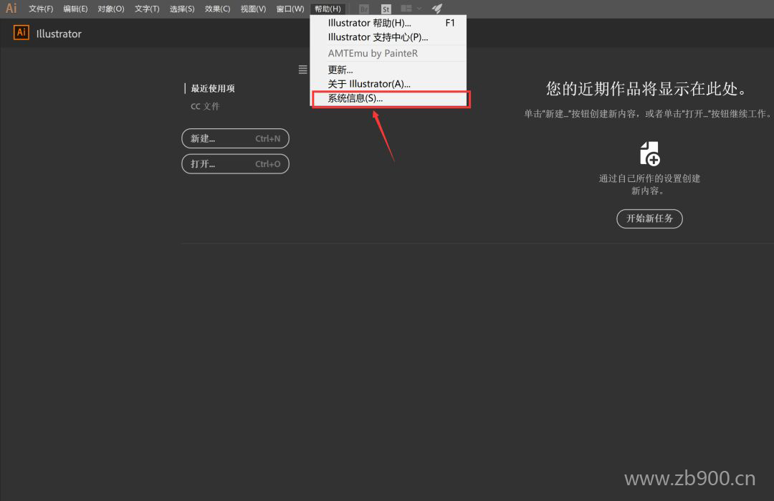Open the 编辑(E) menu

point(75,9)
